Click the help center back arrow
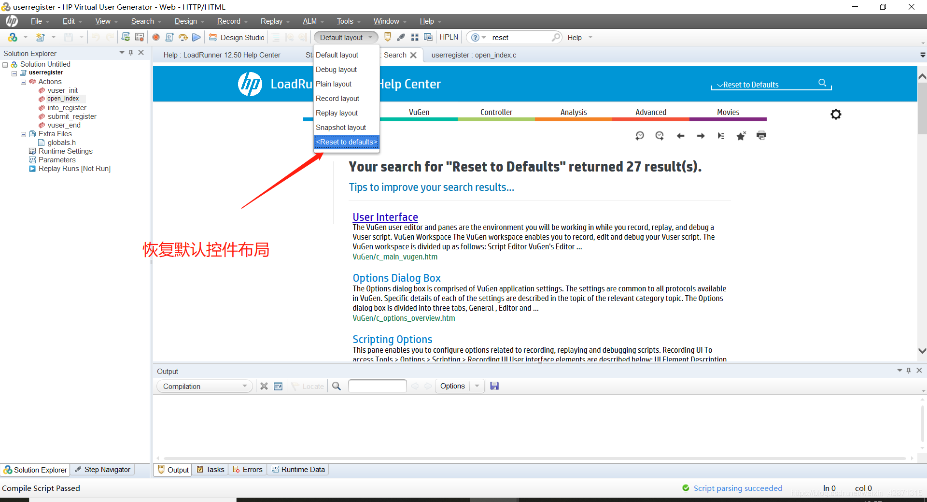 (680, 136)
